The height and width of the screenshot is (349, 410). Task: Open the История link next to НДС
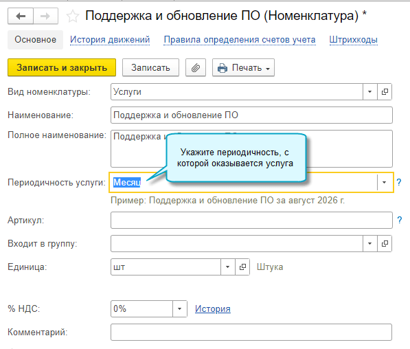pyautogui.click(x=213, y=308)
